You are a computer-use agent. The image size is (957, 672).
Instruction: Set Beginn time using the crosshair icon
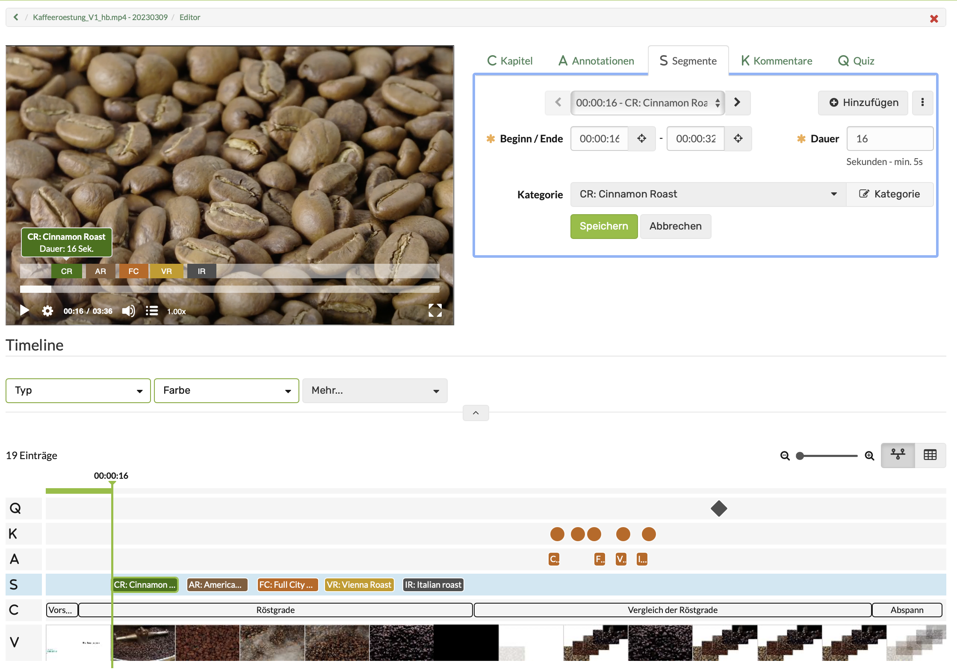pyautogui.click(x=642, y=139)
